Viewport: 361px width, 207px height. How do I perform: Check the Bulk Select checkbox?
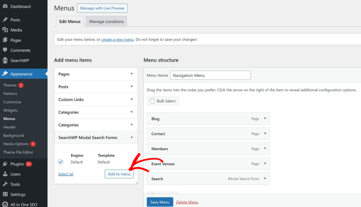point(152,101)
